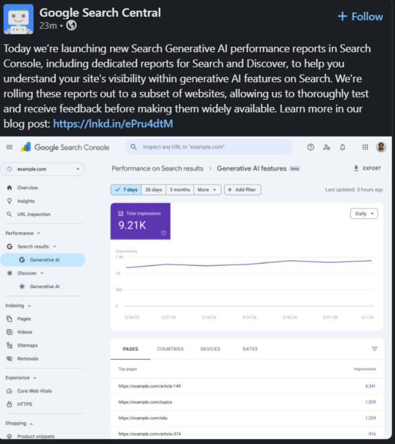Select the 7 days date range
Image resolution: width=395 pixels, height=444 pixels.
coord(126,190)
